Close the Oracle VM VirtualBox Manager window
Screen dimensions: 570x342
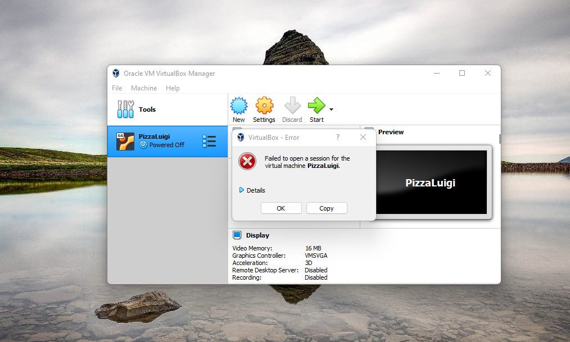(x=488, y=74)
